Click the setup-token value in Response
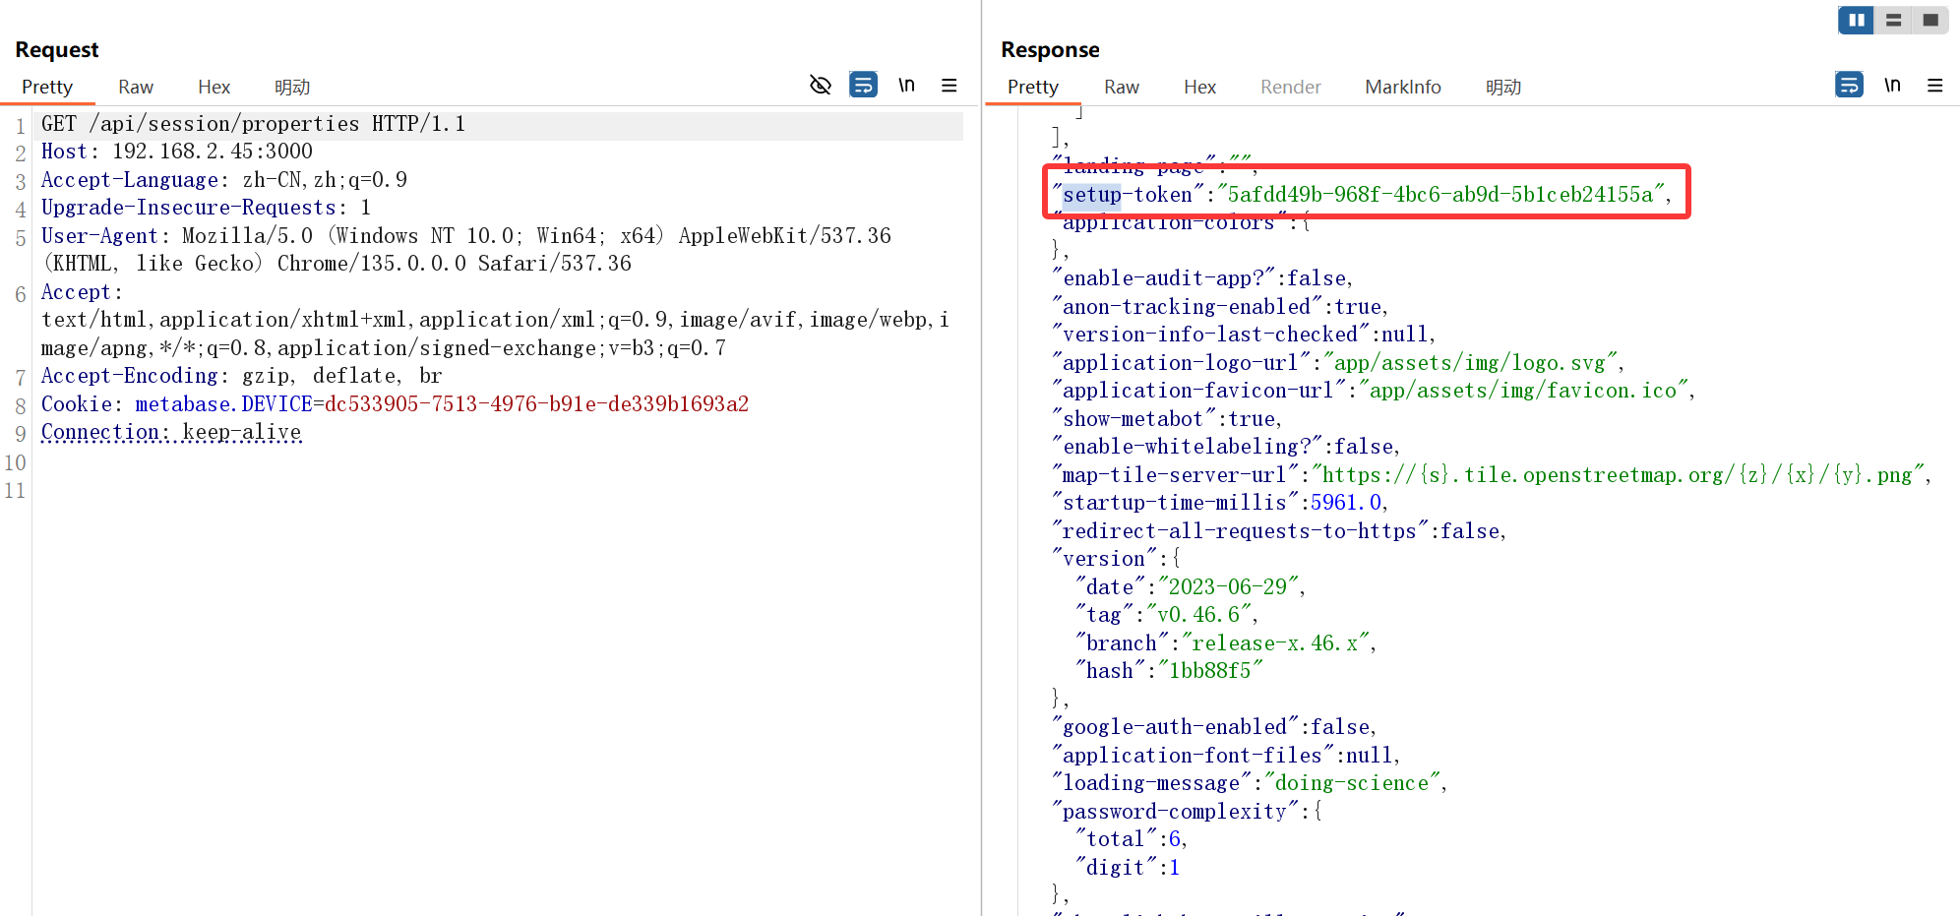The width and height of the screenshot is (1960, 916). point(1439,195)
